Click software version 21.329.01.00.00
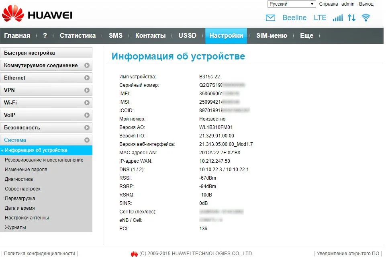This screenshot has width=386, height=262. pos(216,136)
